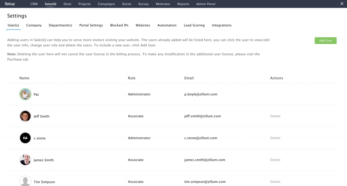Click the c.stone avatar icon
Screen dimensions: 347x186
click(25, 138)
